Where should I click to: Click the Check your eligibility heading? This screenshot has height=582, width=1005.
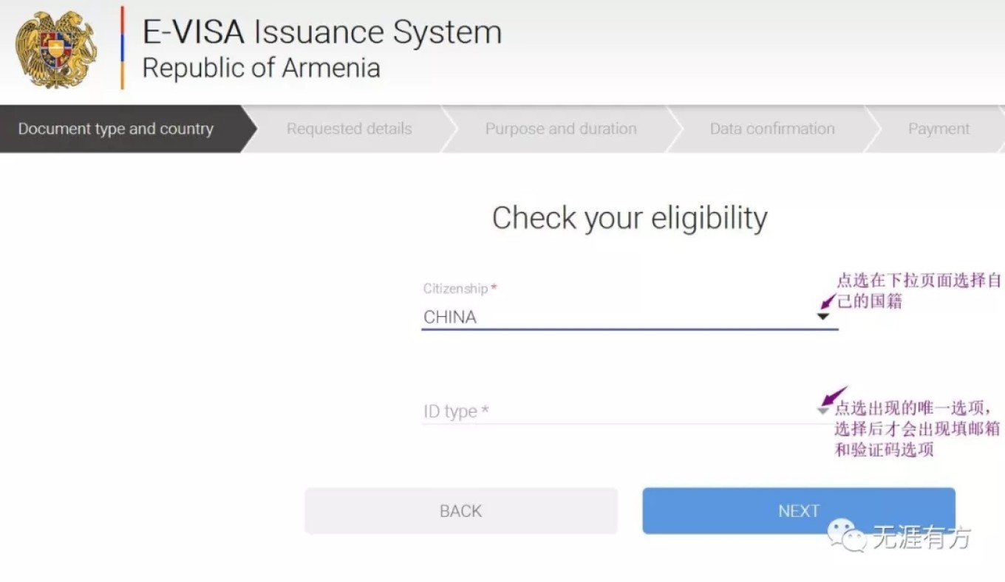630,219
